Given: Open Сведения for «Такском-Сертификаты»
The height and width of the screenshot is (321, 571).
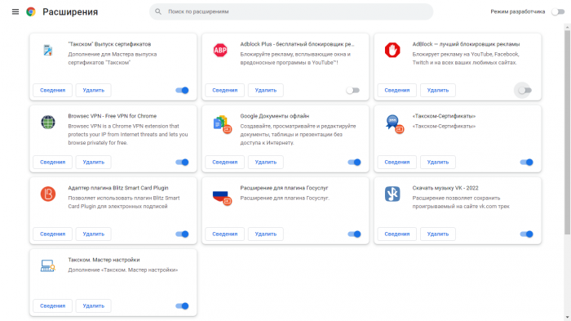Looking at the screenshot, I should 397,162.
